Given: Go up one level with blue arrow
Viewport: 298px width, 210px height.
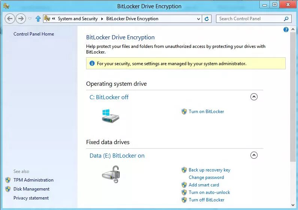Looking at the screenshot, I should 38,19.
